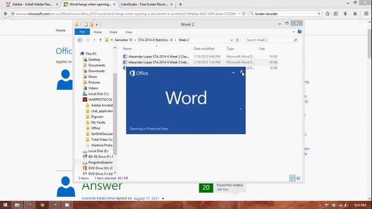Screen dimensions: 372x209
Task: Select Semester 10 in breadcrumb path
Action: 123,40
